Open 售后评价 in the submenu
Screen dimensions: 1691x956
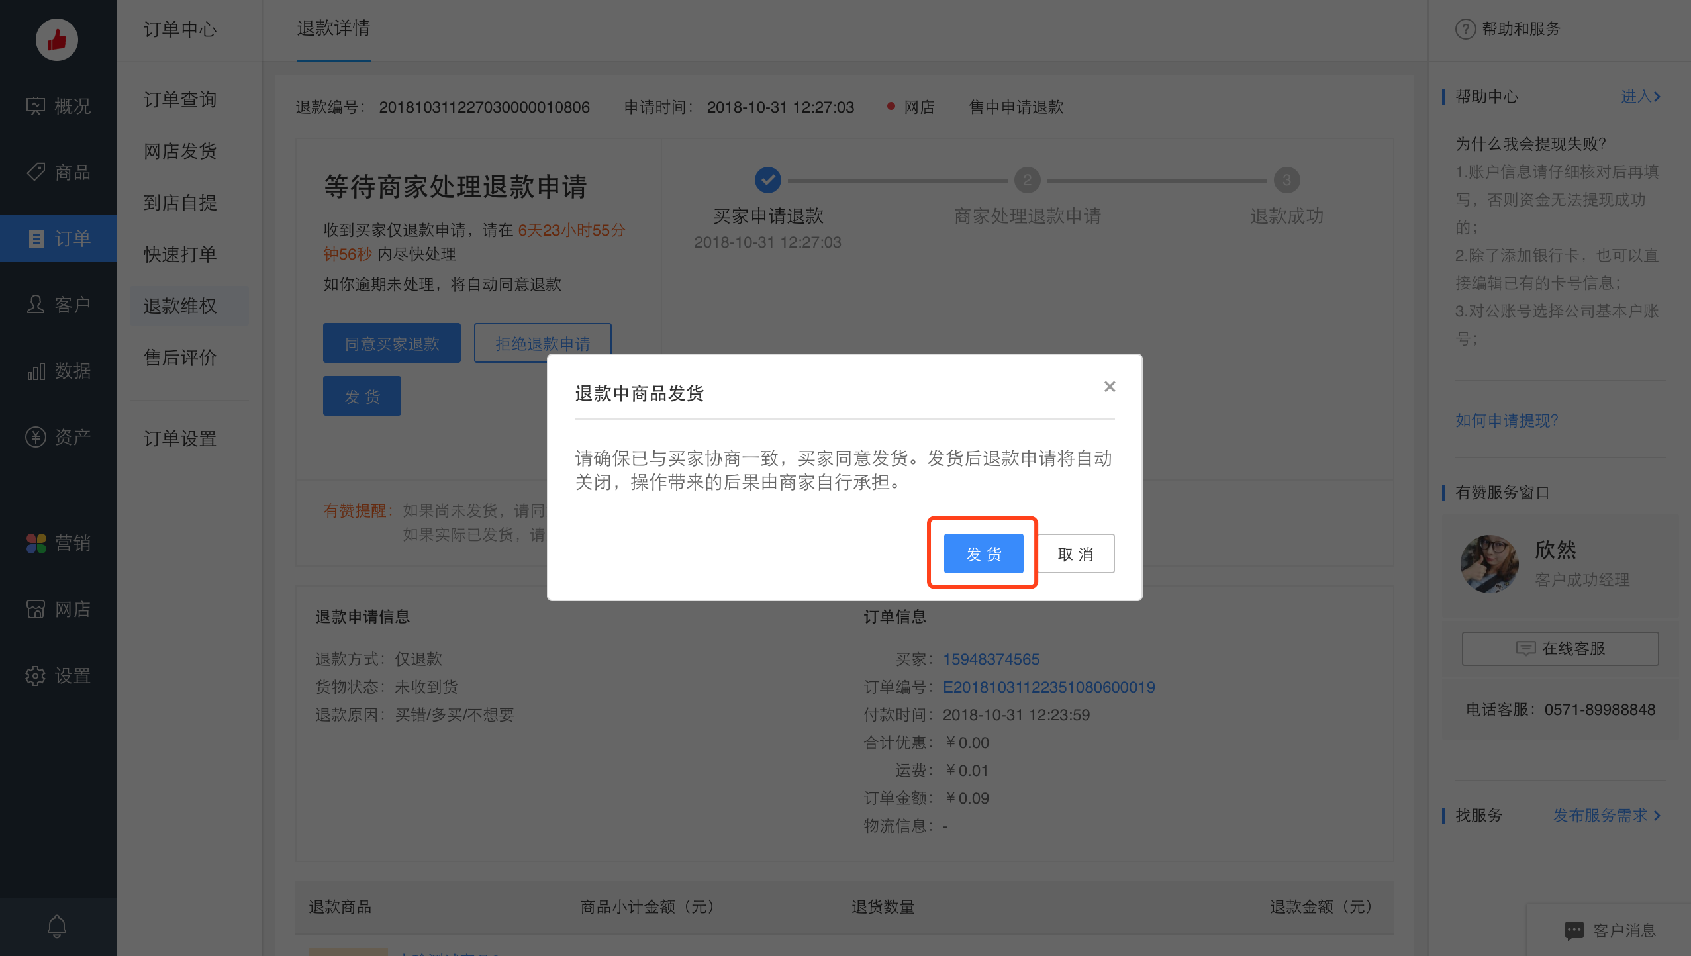point(180,358)
